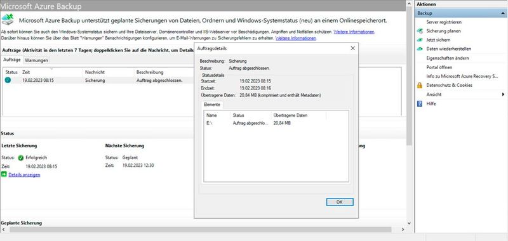The width and height of the screenshot is (508, 241).
Task: Click the Geplante Sicherung section heading
Action: (22, 223)
